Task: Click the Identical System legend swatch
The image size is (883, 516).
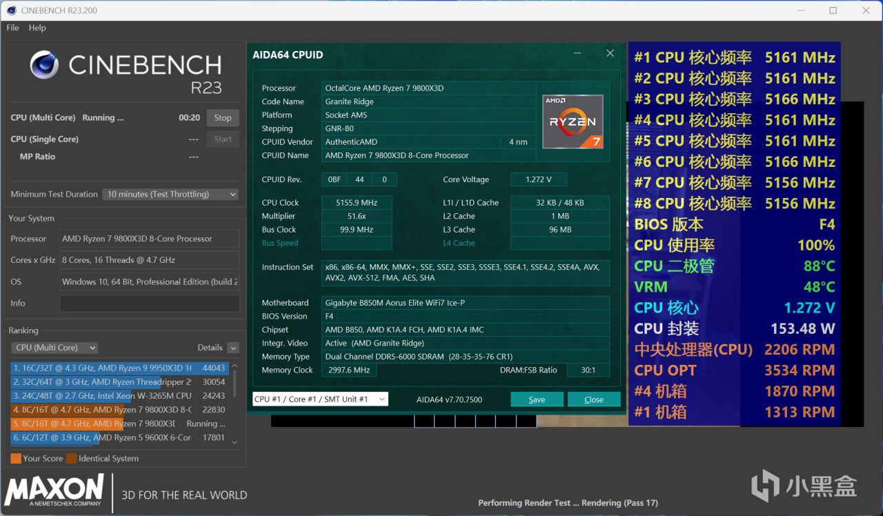Action: click(72, 458)
